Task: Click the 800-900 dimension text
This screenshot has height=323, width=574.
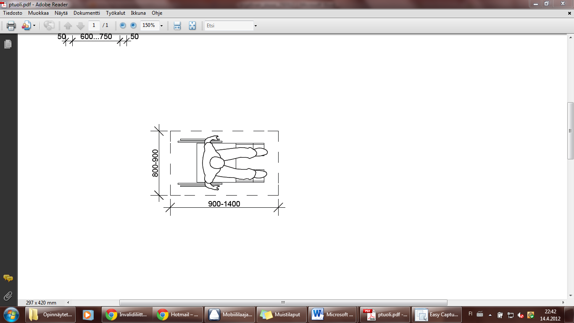Action: click(x=155, y=163)
